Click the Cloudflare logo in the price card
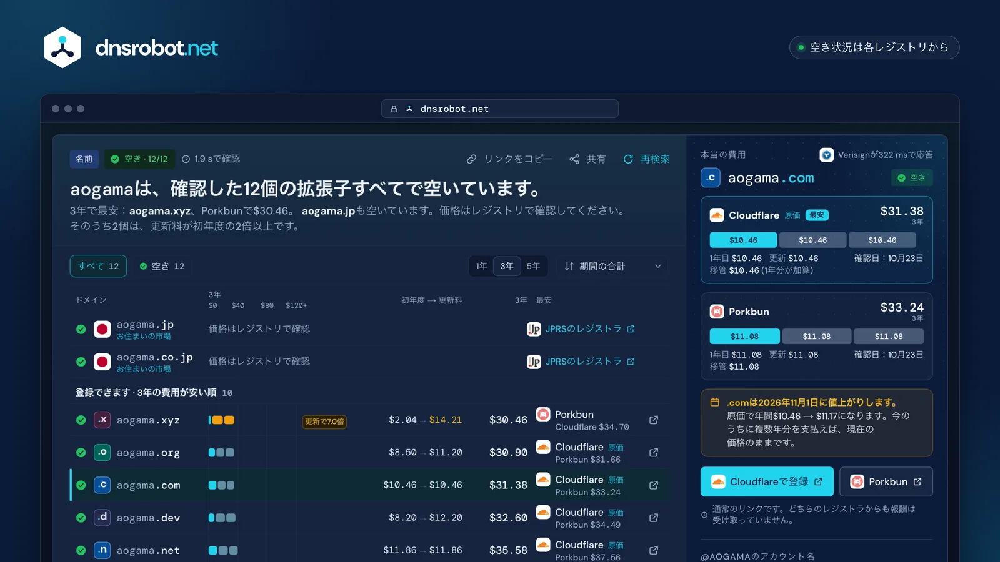This screenshot has height=562, width=1000. pyautogui.click(x=717, y=215)
